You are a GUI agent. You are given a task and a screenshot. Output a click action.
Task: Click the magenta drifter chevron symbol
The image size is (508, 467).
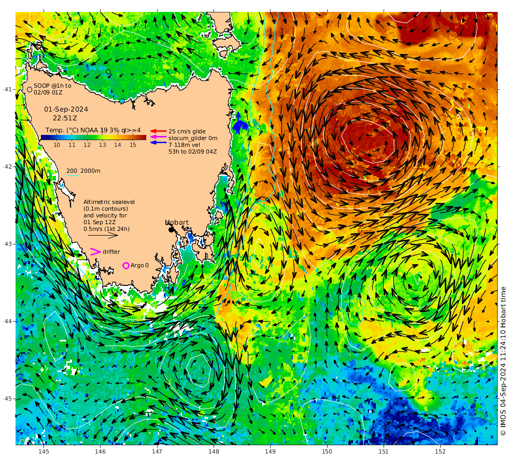pos(95,252)
